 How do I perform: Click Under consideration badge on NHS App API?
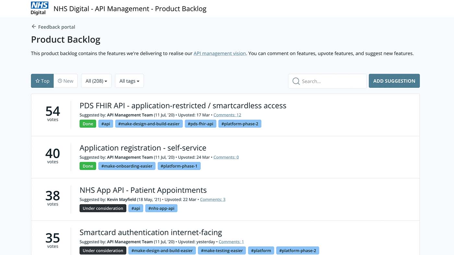click(x=103, y=208)
